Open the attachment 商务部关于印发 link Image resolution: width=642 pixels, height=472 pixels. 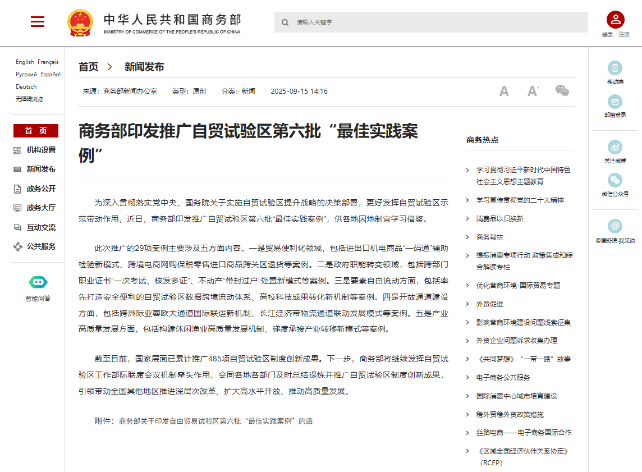[215, 421]
